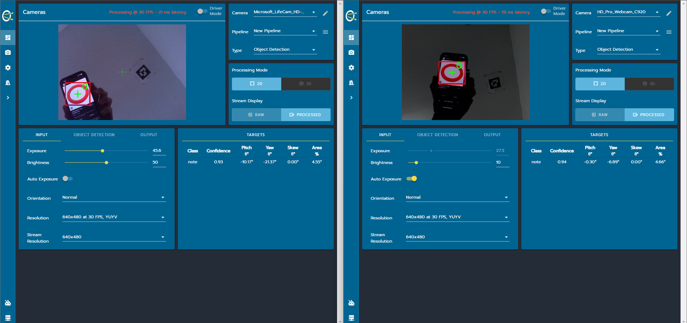Open the Camera dropdown showing Microsoft_LifeCam_HD

pyautogui.click(x=285, y=12)
